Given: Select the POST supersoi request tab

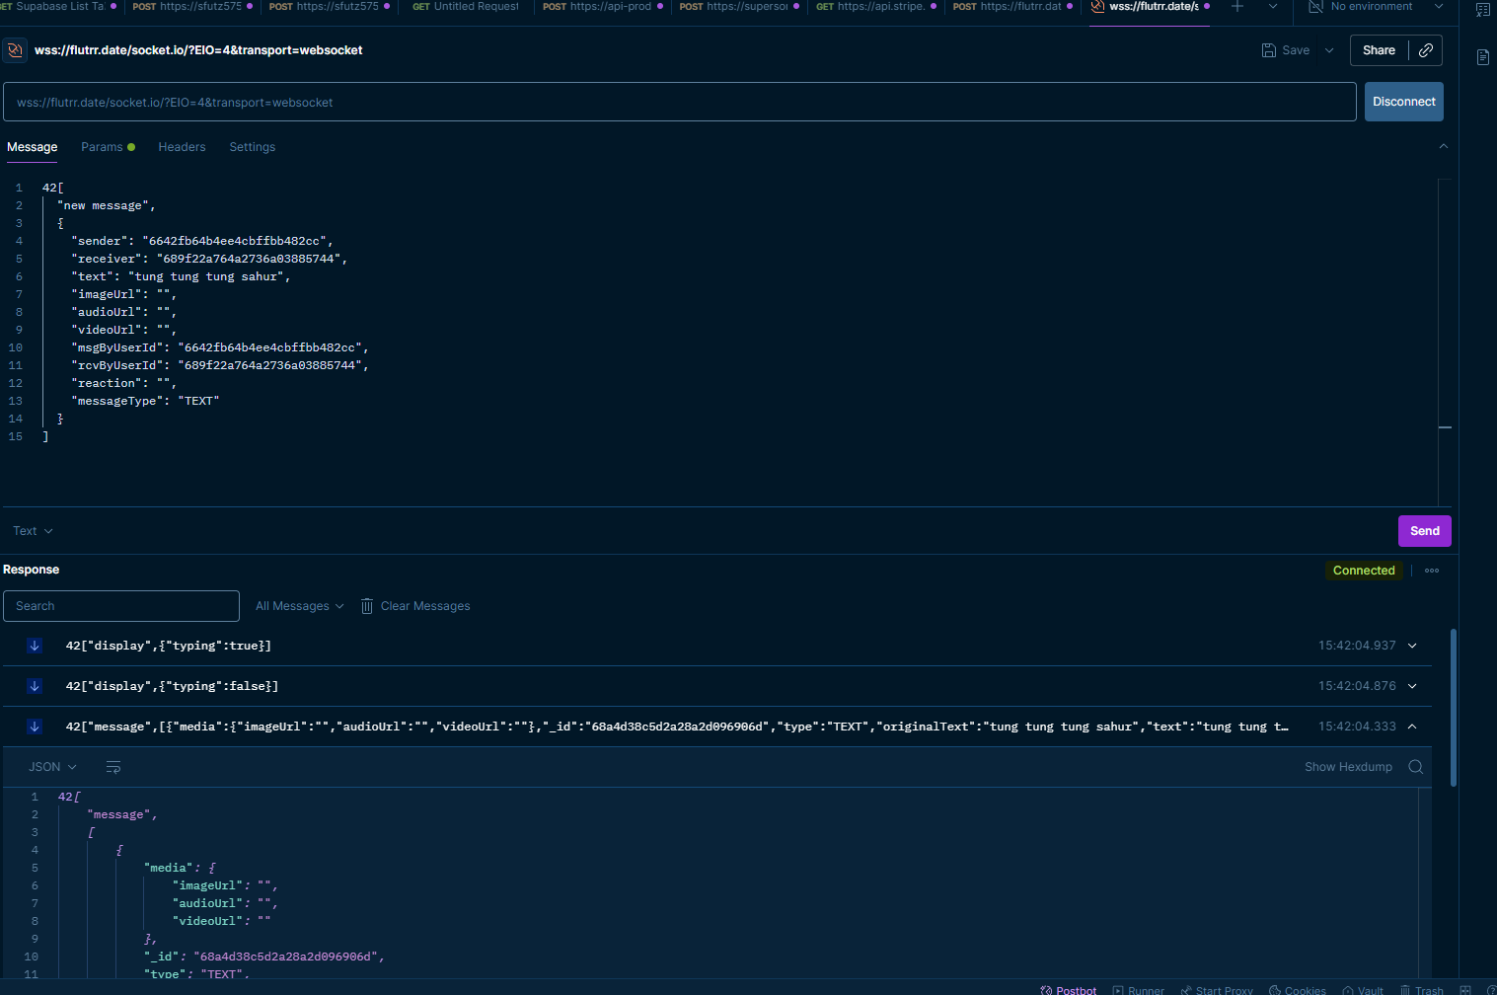Looking at the screenshot, I should point(739,7).
